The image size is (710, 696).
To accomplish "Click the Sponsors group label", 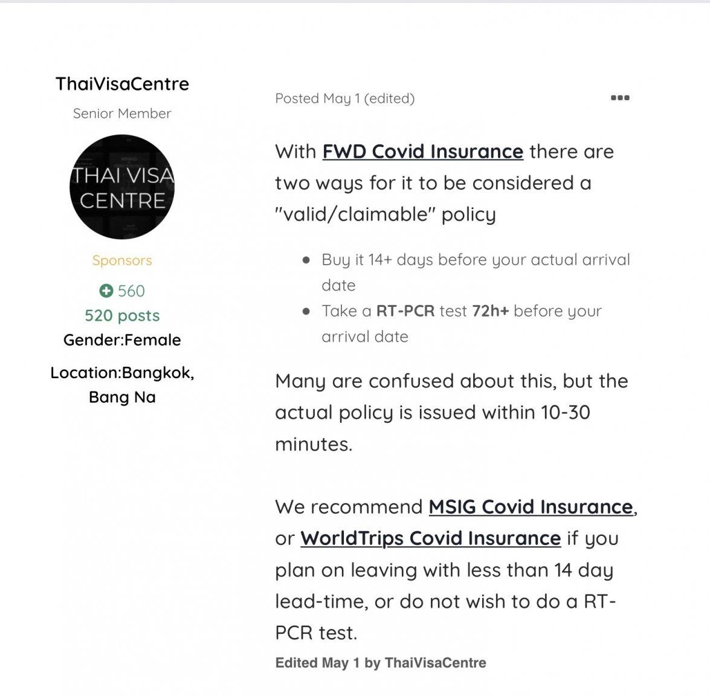I will tap(122, 260).
